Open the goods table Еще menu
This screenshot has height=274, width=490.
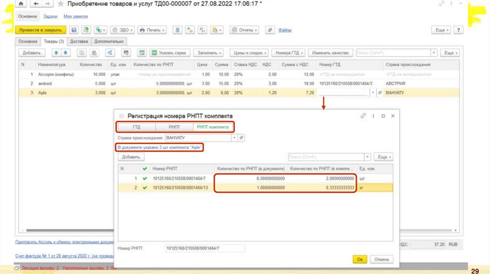(x=451, y=53)
